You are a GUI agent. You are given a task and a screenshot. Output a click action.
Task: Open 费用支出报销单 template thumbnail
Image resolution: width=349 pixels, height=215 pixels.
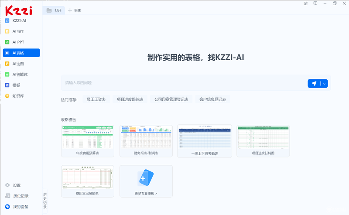pos(88,177)
